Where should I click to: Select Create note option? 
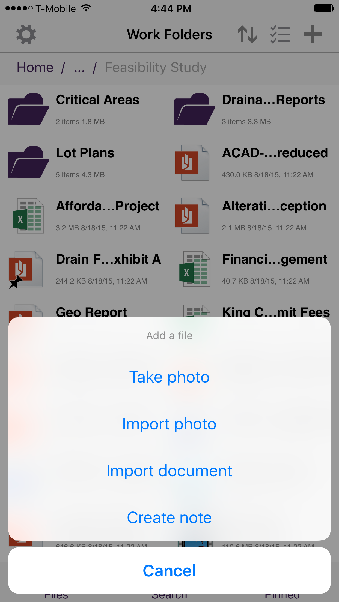(x=169, y=517)
